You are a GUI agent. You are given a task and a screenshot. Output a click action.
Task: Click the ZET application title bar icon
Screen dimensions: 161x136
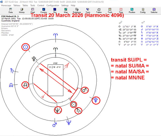point(2,2)
